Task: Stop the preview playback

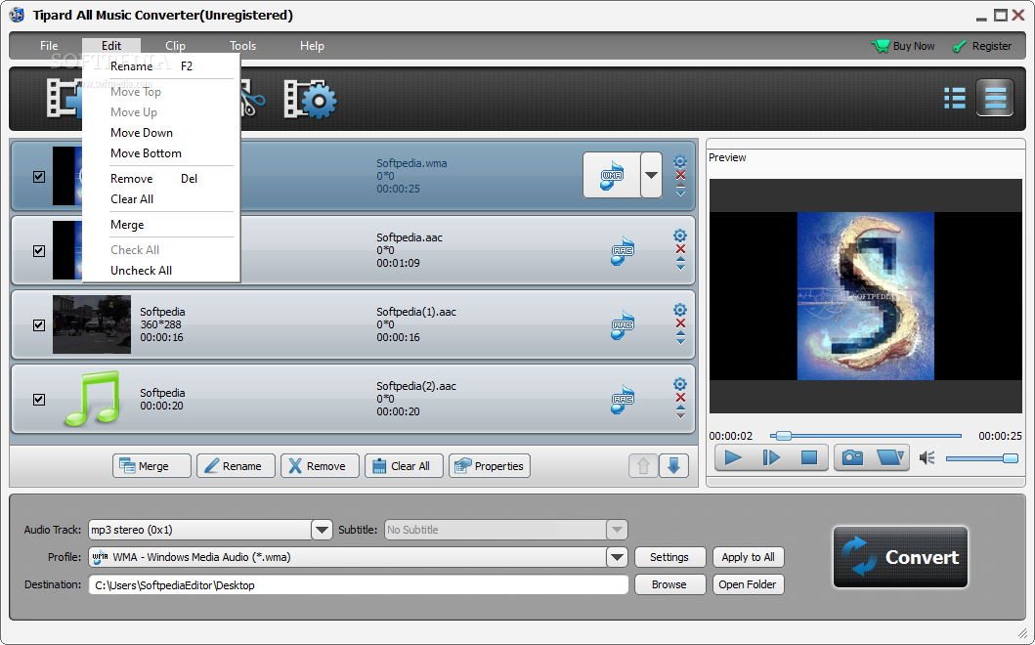Action: click(x=809, y=457)
